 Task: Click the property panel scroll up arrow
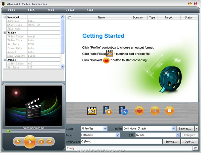[x=62, y=17]
